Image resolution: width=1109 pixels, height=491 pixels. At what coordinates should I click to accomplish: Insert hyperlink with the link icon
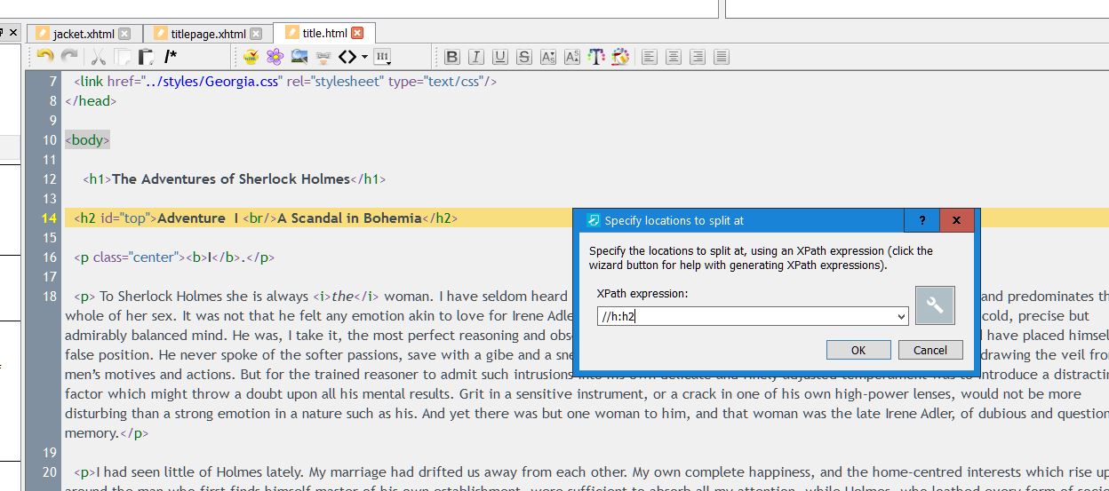(x=323, y=57)
